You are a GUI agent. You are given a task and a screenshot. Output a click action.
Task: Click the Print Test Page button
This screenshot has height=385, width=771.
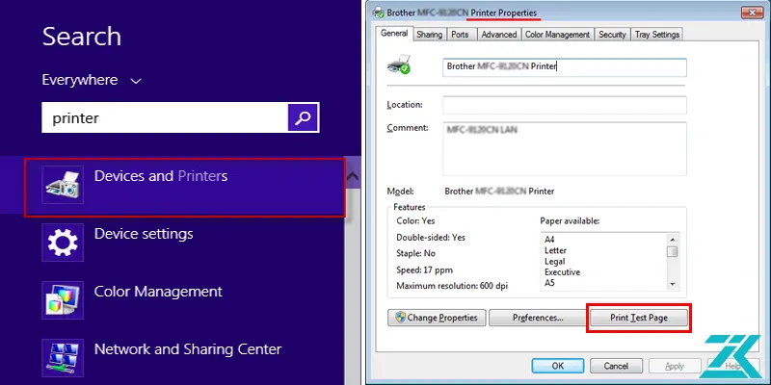click(639, 318)
